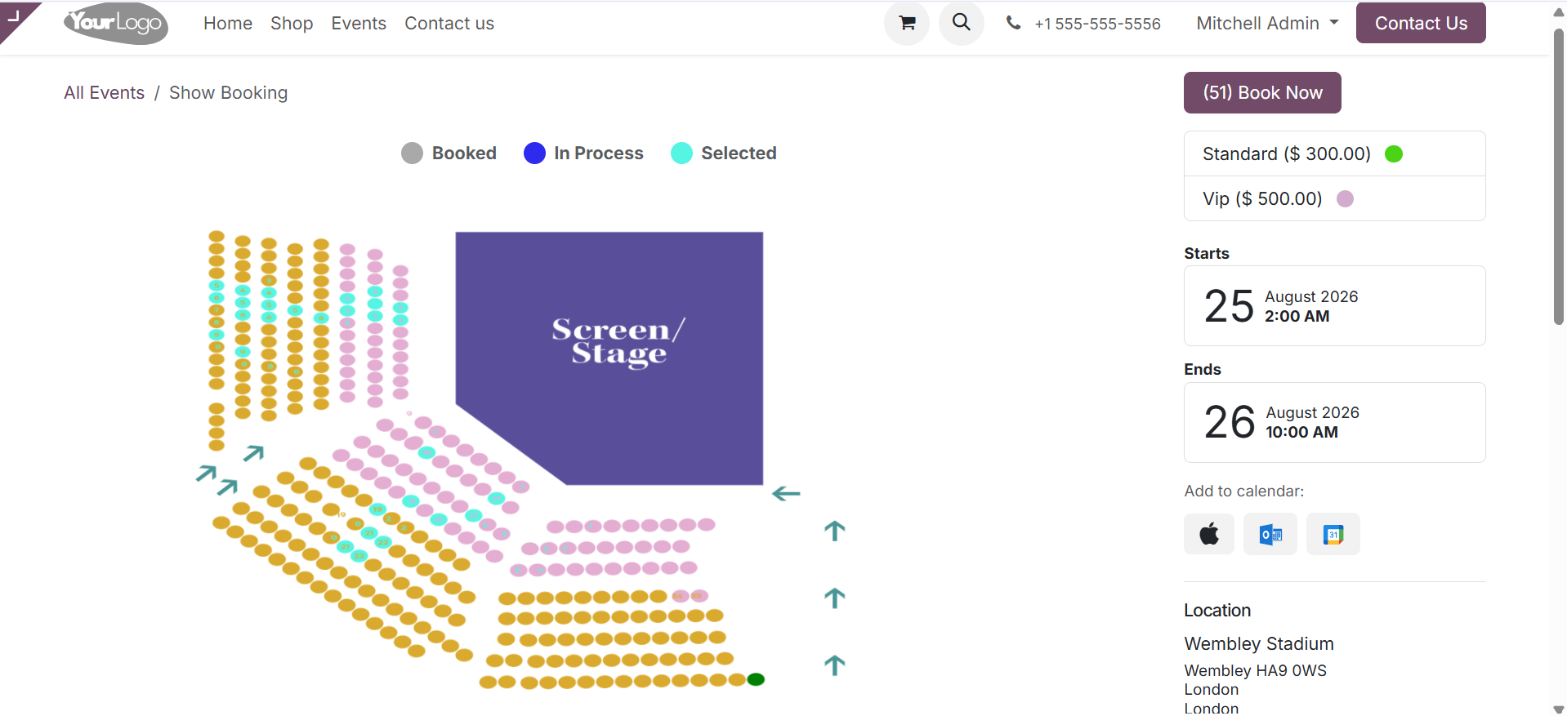Screen dimensions: 1567x716
Task: Click the purple Contact Us button
Action: [1421, 23]
